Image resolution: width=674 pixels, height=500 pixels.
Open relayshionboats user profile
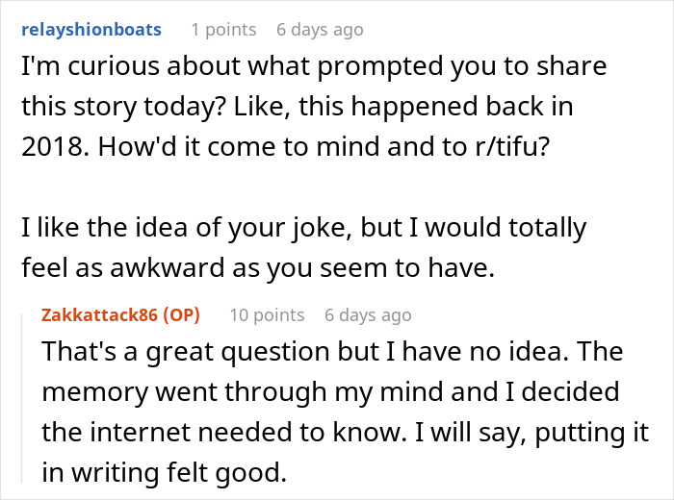tap(91, 30)
